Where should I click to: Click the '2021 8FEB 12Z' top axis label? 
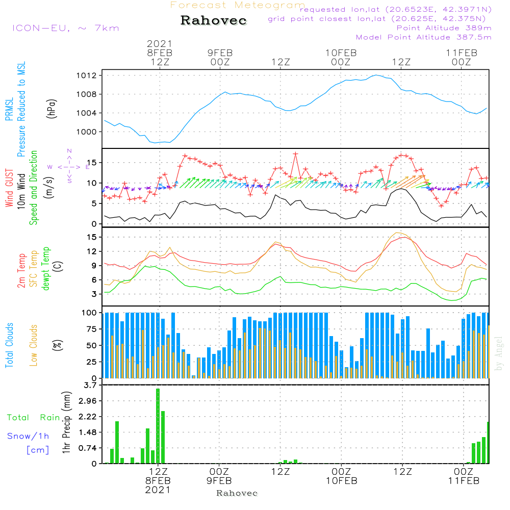[x=159, y=53]
